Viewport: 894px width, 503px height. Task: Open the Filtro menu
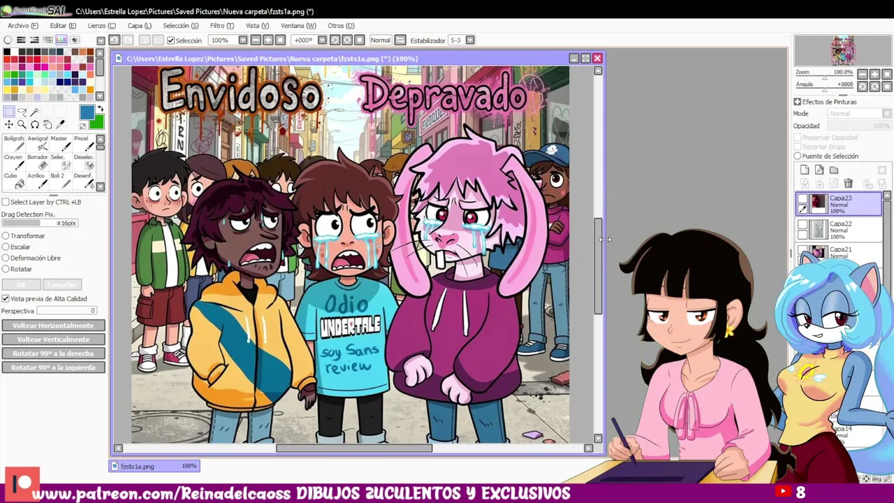point(222,26)
